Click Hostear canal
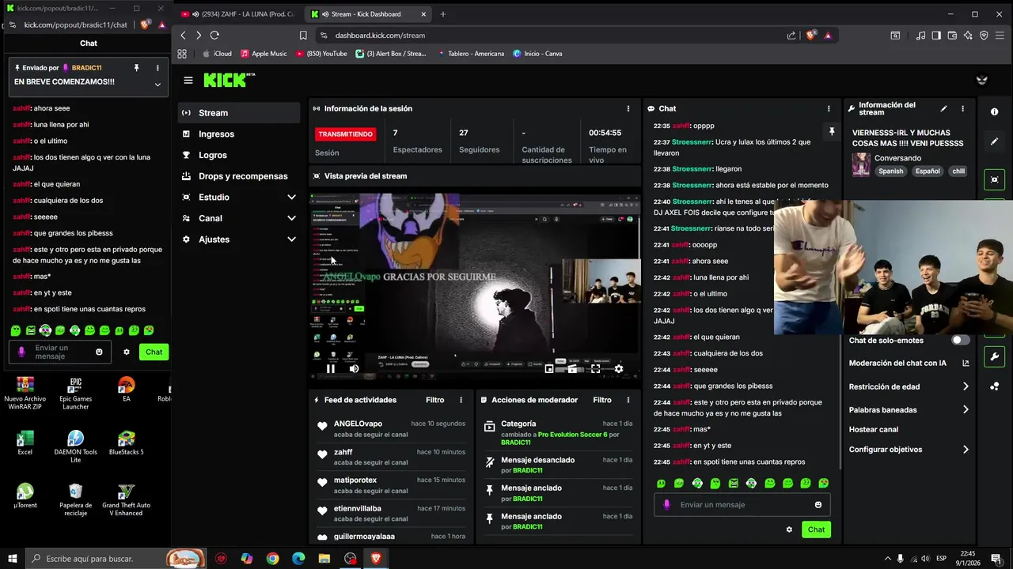 (874, 430)
